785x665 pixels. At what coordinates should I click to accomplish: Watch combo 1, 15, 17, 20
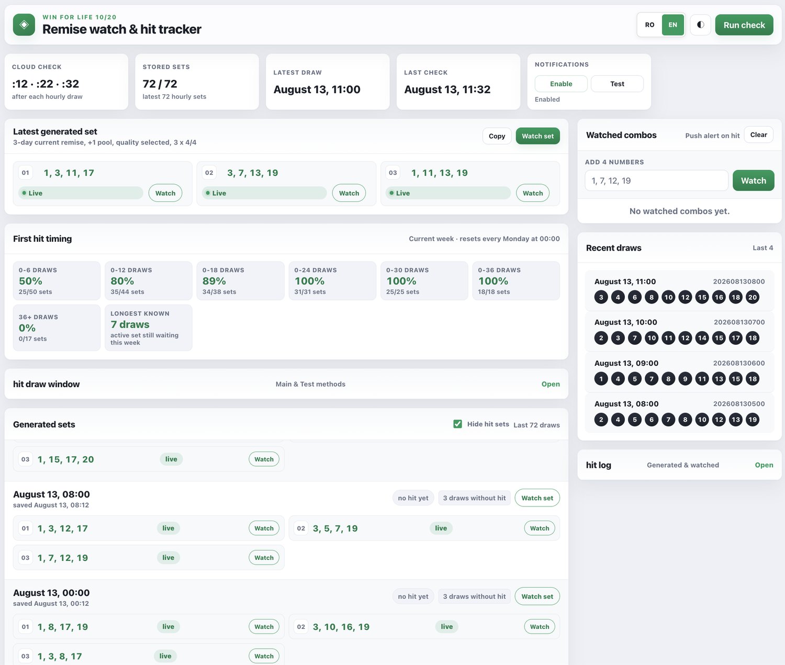coord(264,459)
